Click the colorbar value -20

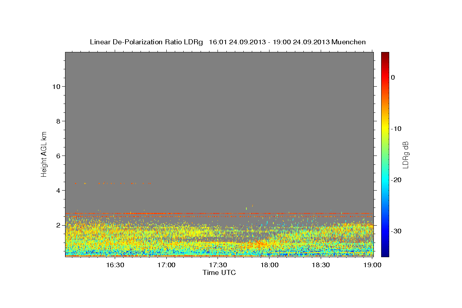pyautogui.click(x=397, y=180)
